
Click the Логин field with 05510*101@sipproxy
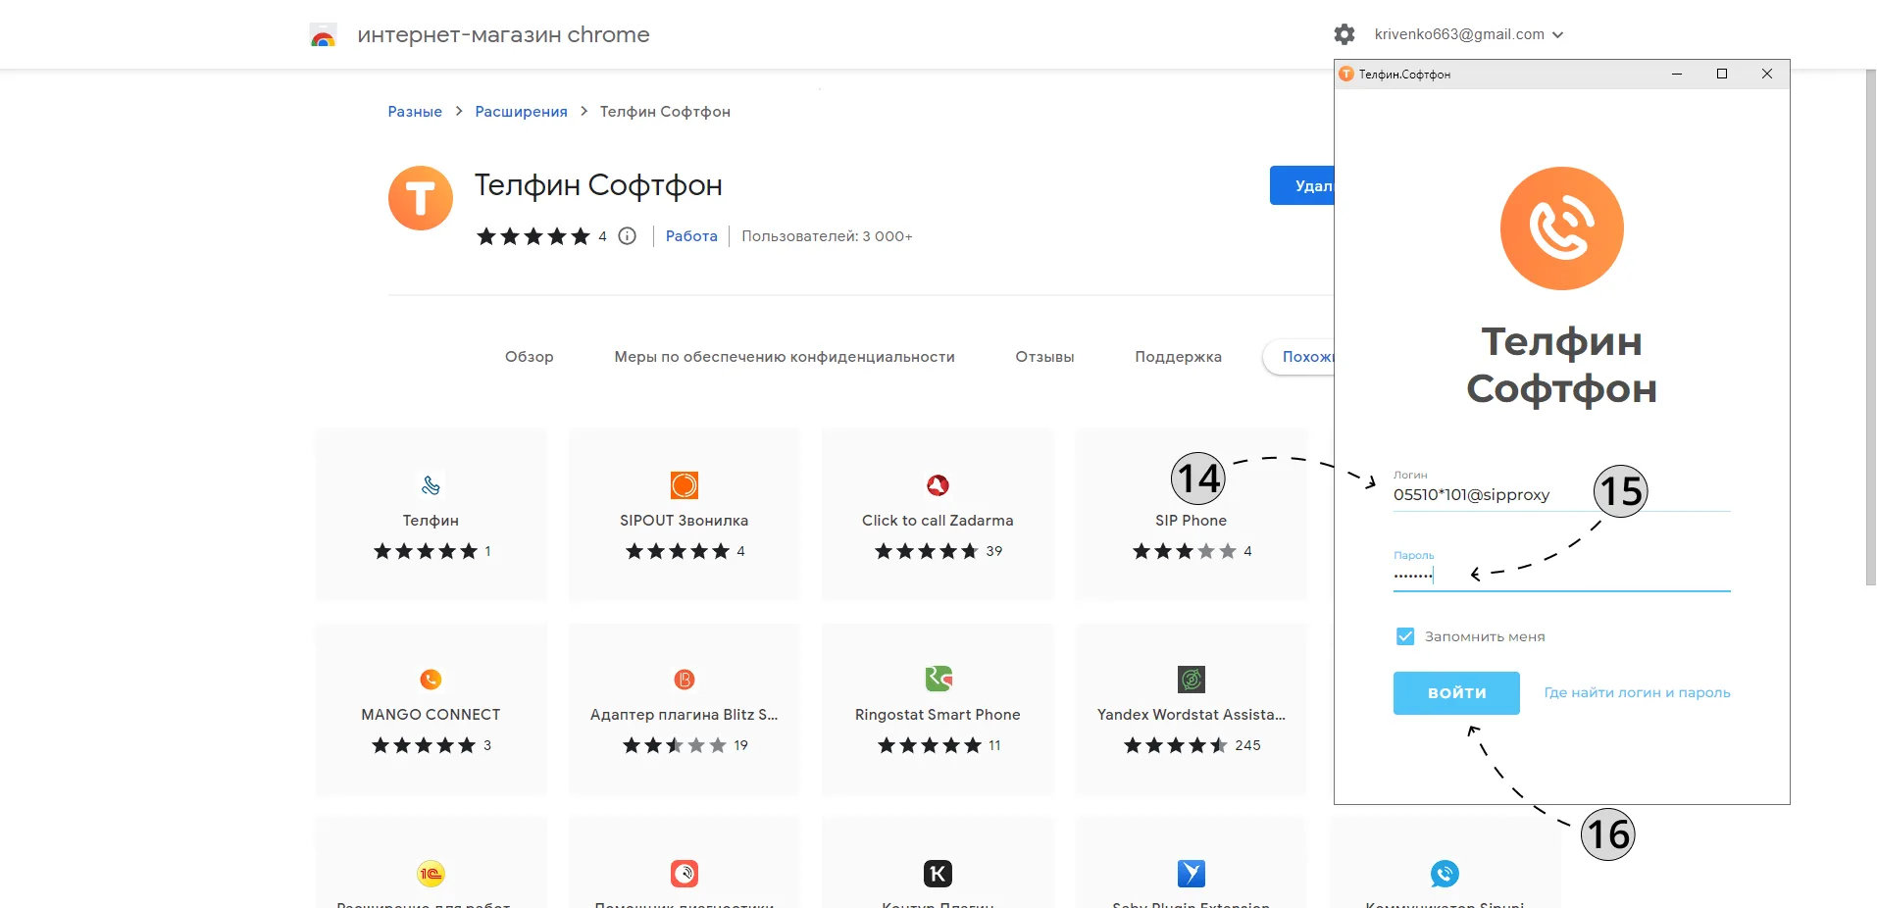point(1561,495)
